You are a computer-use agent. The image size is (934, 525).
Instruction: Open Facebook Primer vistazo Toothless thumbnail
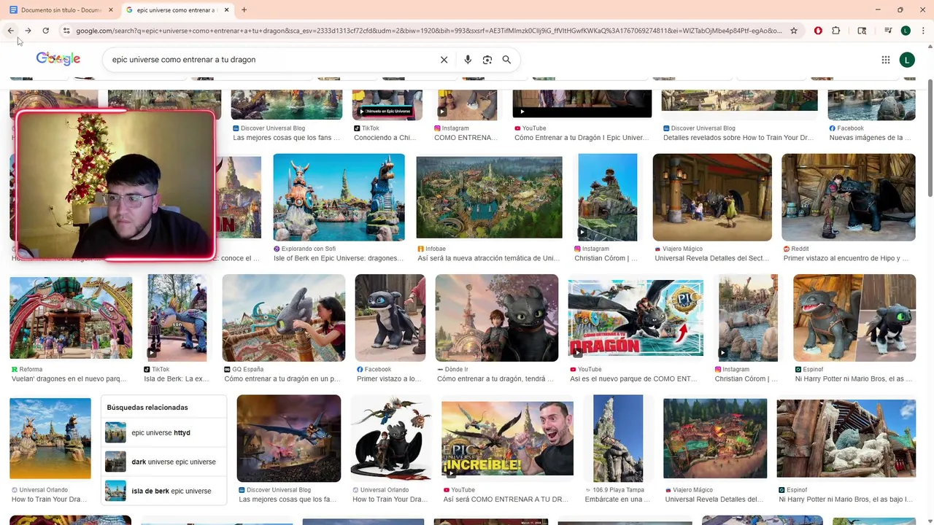pos(390,318)
